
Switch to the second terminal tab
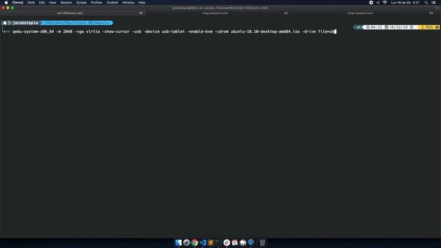(x=218, y=13)
